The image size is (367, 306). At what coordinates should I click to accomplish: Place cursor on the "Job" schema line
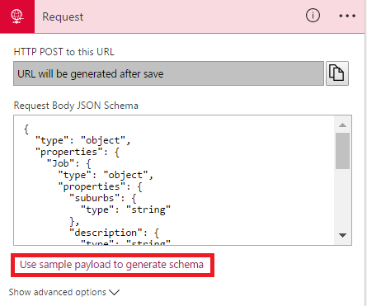(x=68, y=163)
